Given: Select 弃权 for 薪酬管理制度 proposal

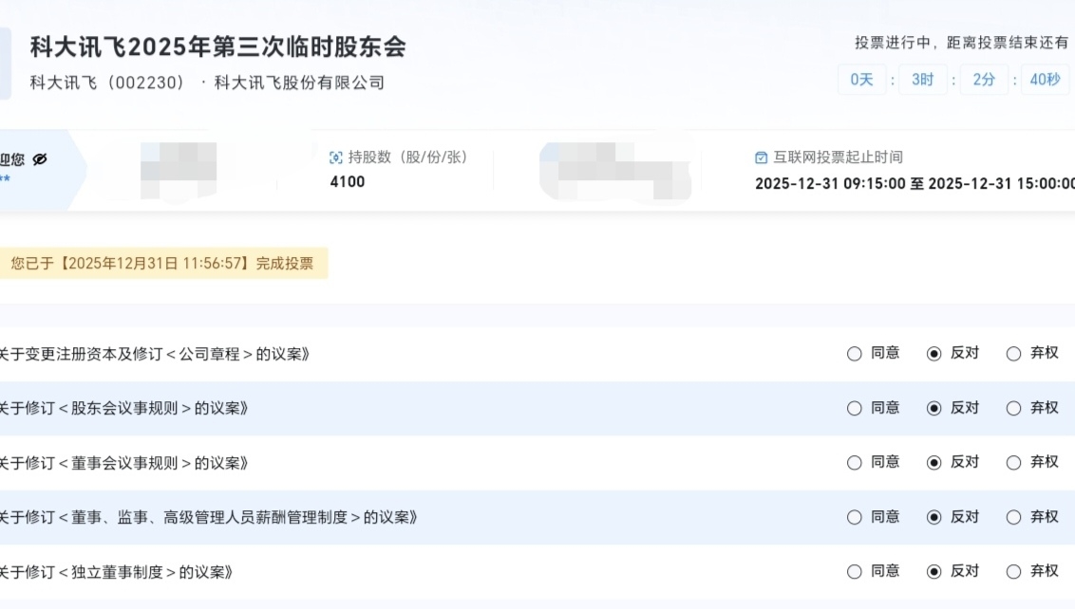Looking at the screenshot, I should tap(1013, 517).
